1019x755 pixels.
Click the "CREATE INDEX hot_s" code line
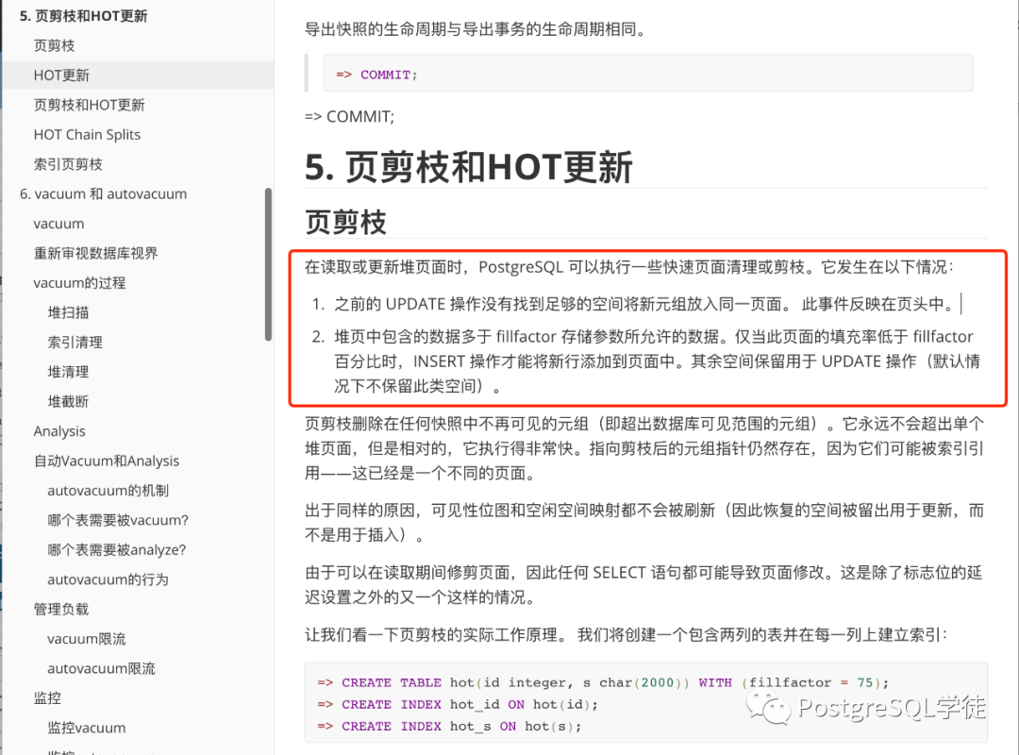[x=449, y=727]
